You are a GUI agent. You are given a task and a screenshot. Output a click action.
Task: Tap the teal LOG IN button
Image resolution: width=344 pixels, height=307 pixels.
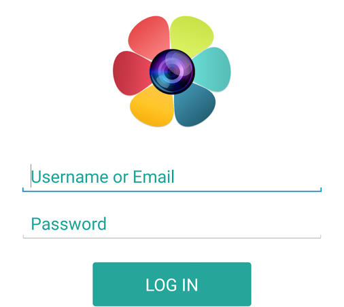click(x=172, y=284)
